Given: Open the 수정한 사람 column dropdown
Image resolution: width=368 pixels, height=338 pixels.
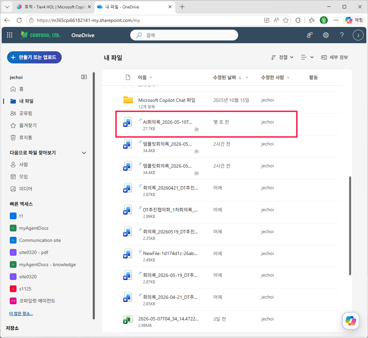Looking at the screenshot, I should tap(275, 78).
